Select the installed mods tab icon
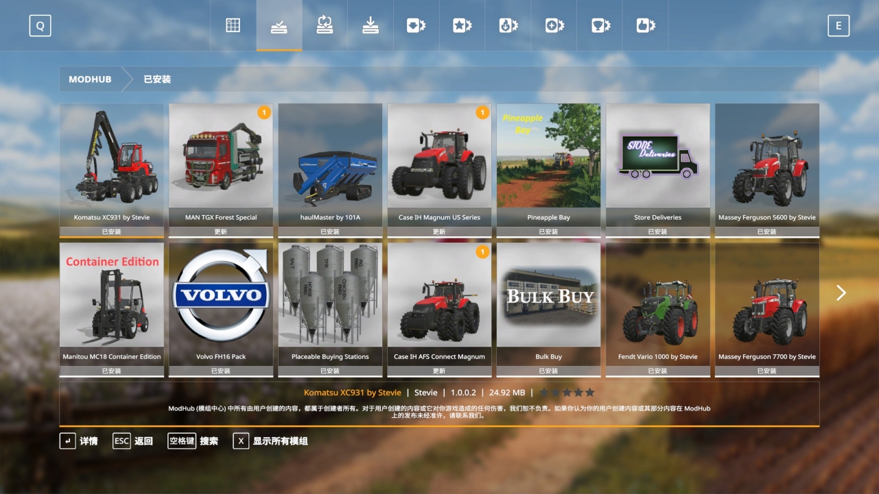879x494 pixels. [x=279, y=26]
